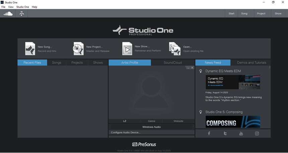Screen dimensions: 288x153
Task: Click the dynamic EQ news description text
Action: 233,99
